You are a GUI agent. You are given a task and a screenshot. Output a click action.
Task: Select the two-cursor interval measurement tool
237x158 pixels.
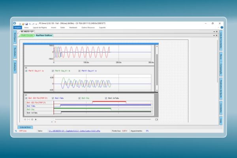coord(28,119)
